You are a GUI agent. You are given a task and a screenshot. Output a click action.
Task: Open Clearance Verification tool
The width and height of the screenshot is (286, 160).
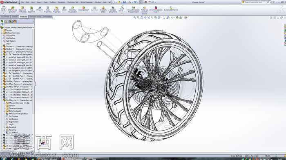click(22, 10)
